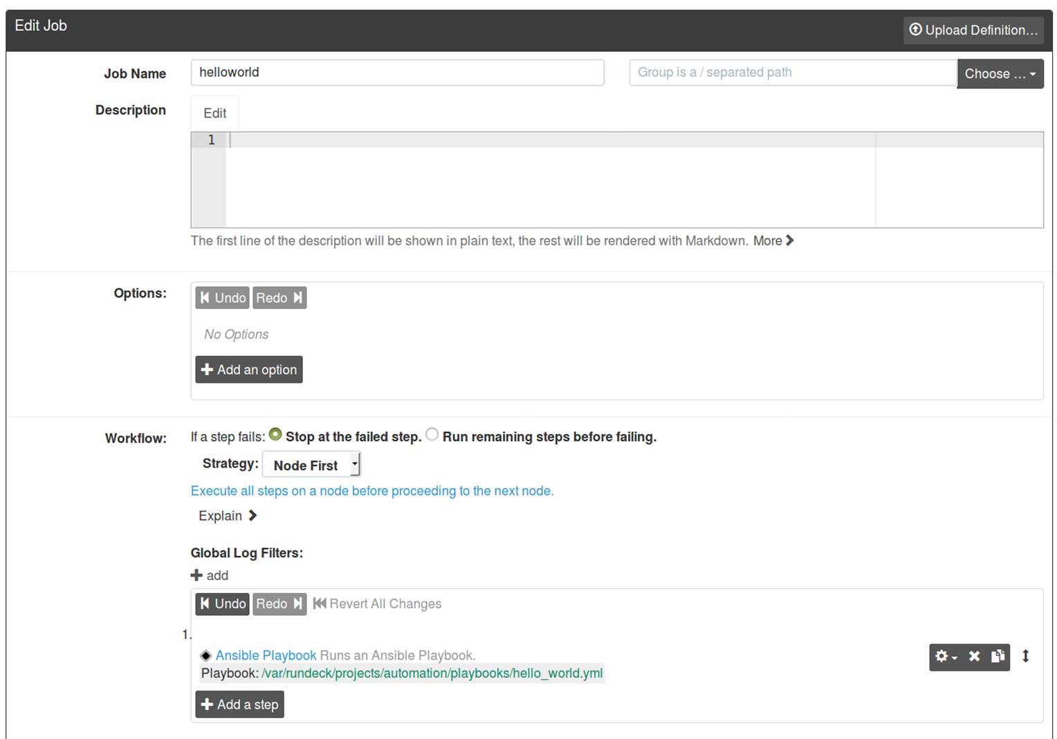This screenshot has width=1057, height=739.
Task: Undo the last Options change
Action: click(223, 298)
